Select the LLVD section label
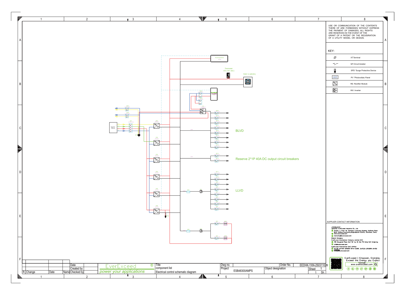Image resolution: width=406 pixels, height=293 pixels. coord(239,191)
